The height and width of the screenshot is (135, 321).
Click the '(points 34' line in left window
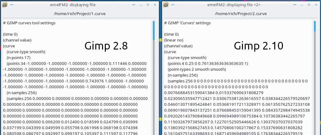pyautogui.click(x=77, y=64)
